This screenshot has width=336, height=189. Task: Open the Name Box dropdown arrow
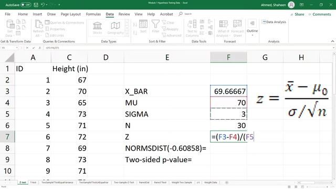(x=17, y=48)
